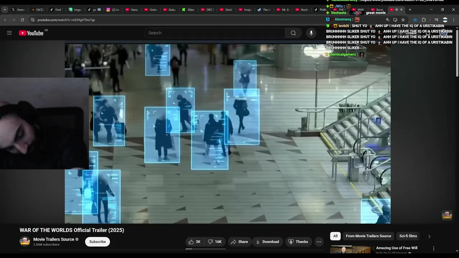The height and width of the screenshot is (258, 459).
Task: Switch to the Norbi YouTube tab
Action: [302, 10]
